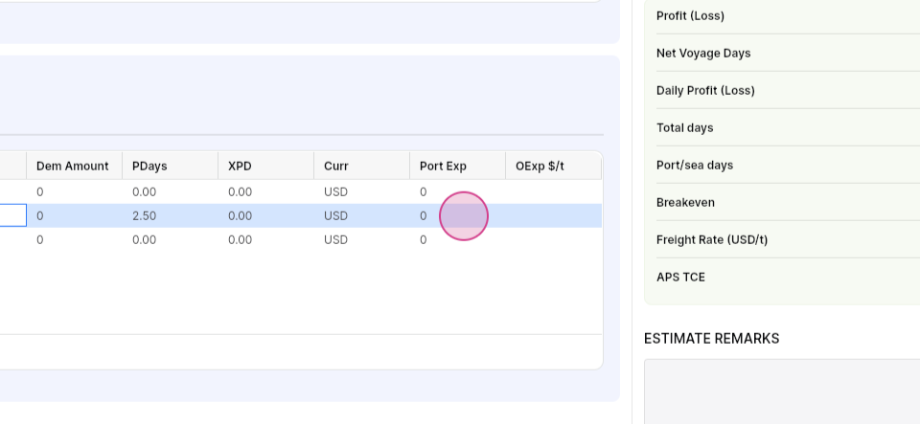The image size is (920, 424).
Task: Click the PDays column header
Action: pos(171,166)
